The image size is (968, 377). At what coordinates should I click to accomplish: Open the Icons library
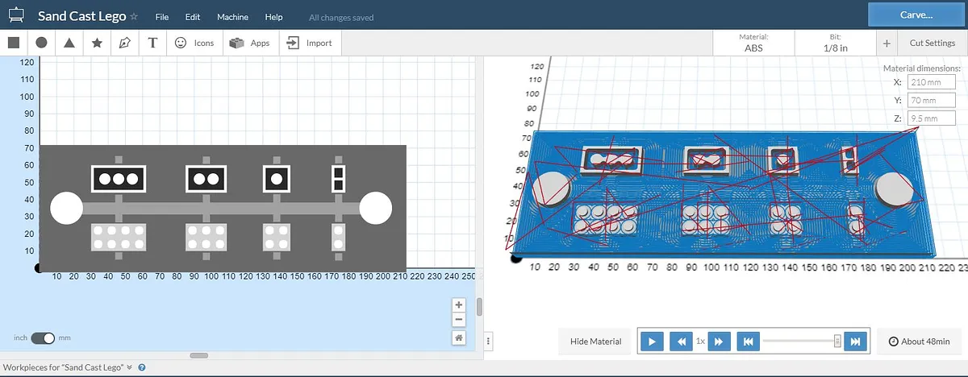click(194, 43)
